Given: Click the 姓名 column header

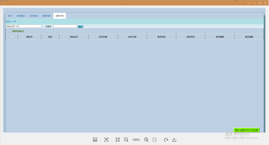Looking at the screenshot, I should pos(50,37).
